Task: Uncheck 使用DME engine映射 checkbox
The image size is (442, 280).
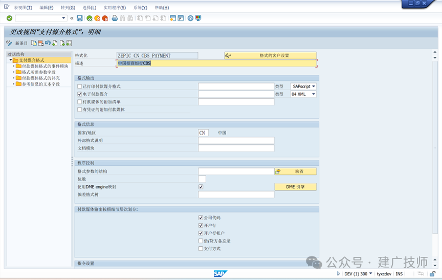Action: [x=201, y=187]
